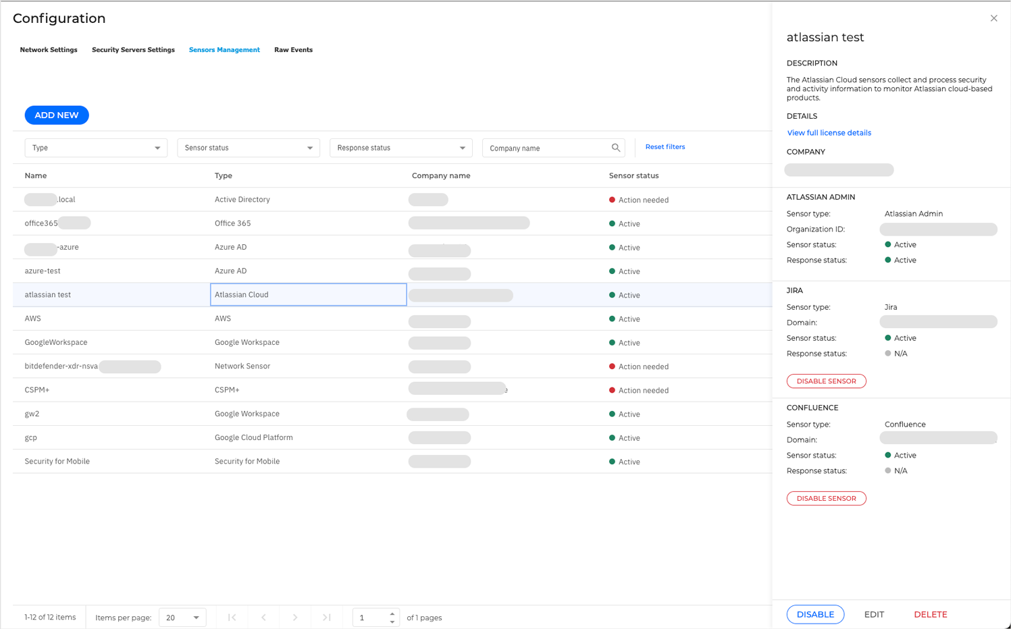Close the atlassian test details panel
The width and height of the screenshot is (1011, 629).
tap(993, 18)
